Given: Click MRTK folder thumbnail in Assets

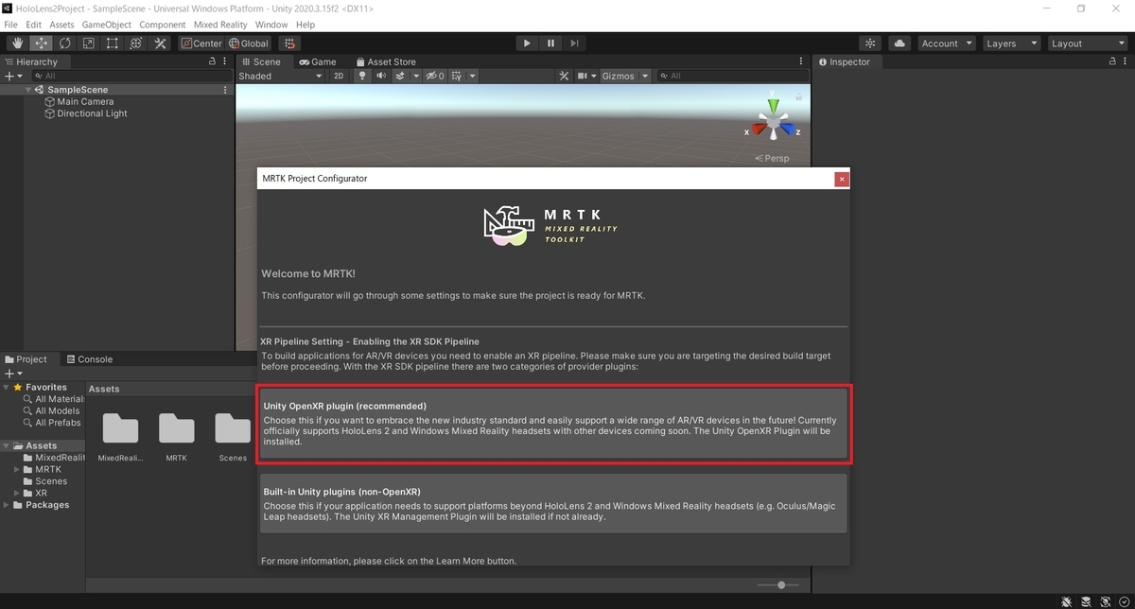Looking at the screenshot, I should tap(176, 428).
